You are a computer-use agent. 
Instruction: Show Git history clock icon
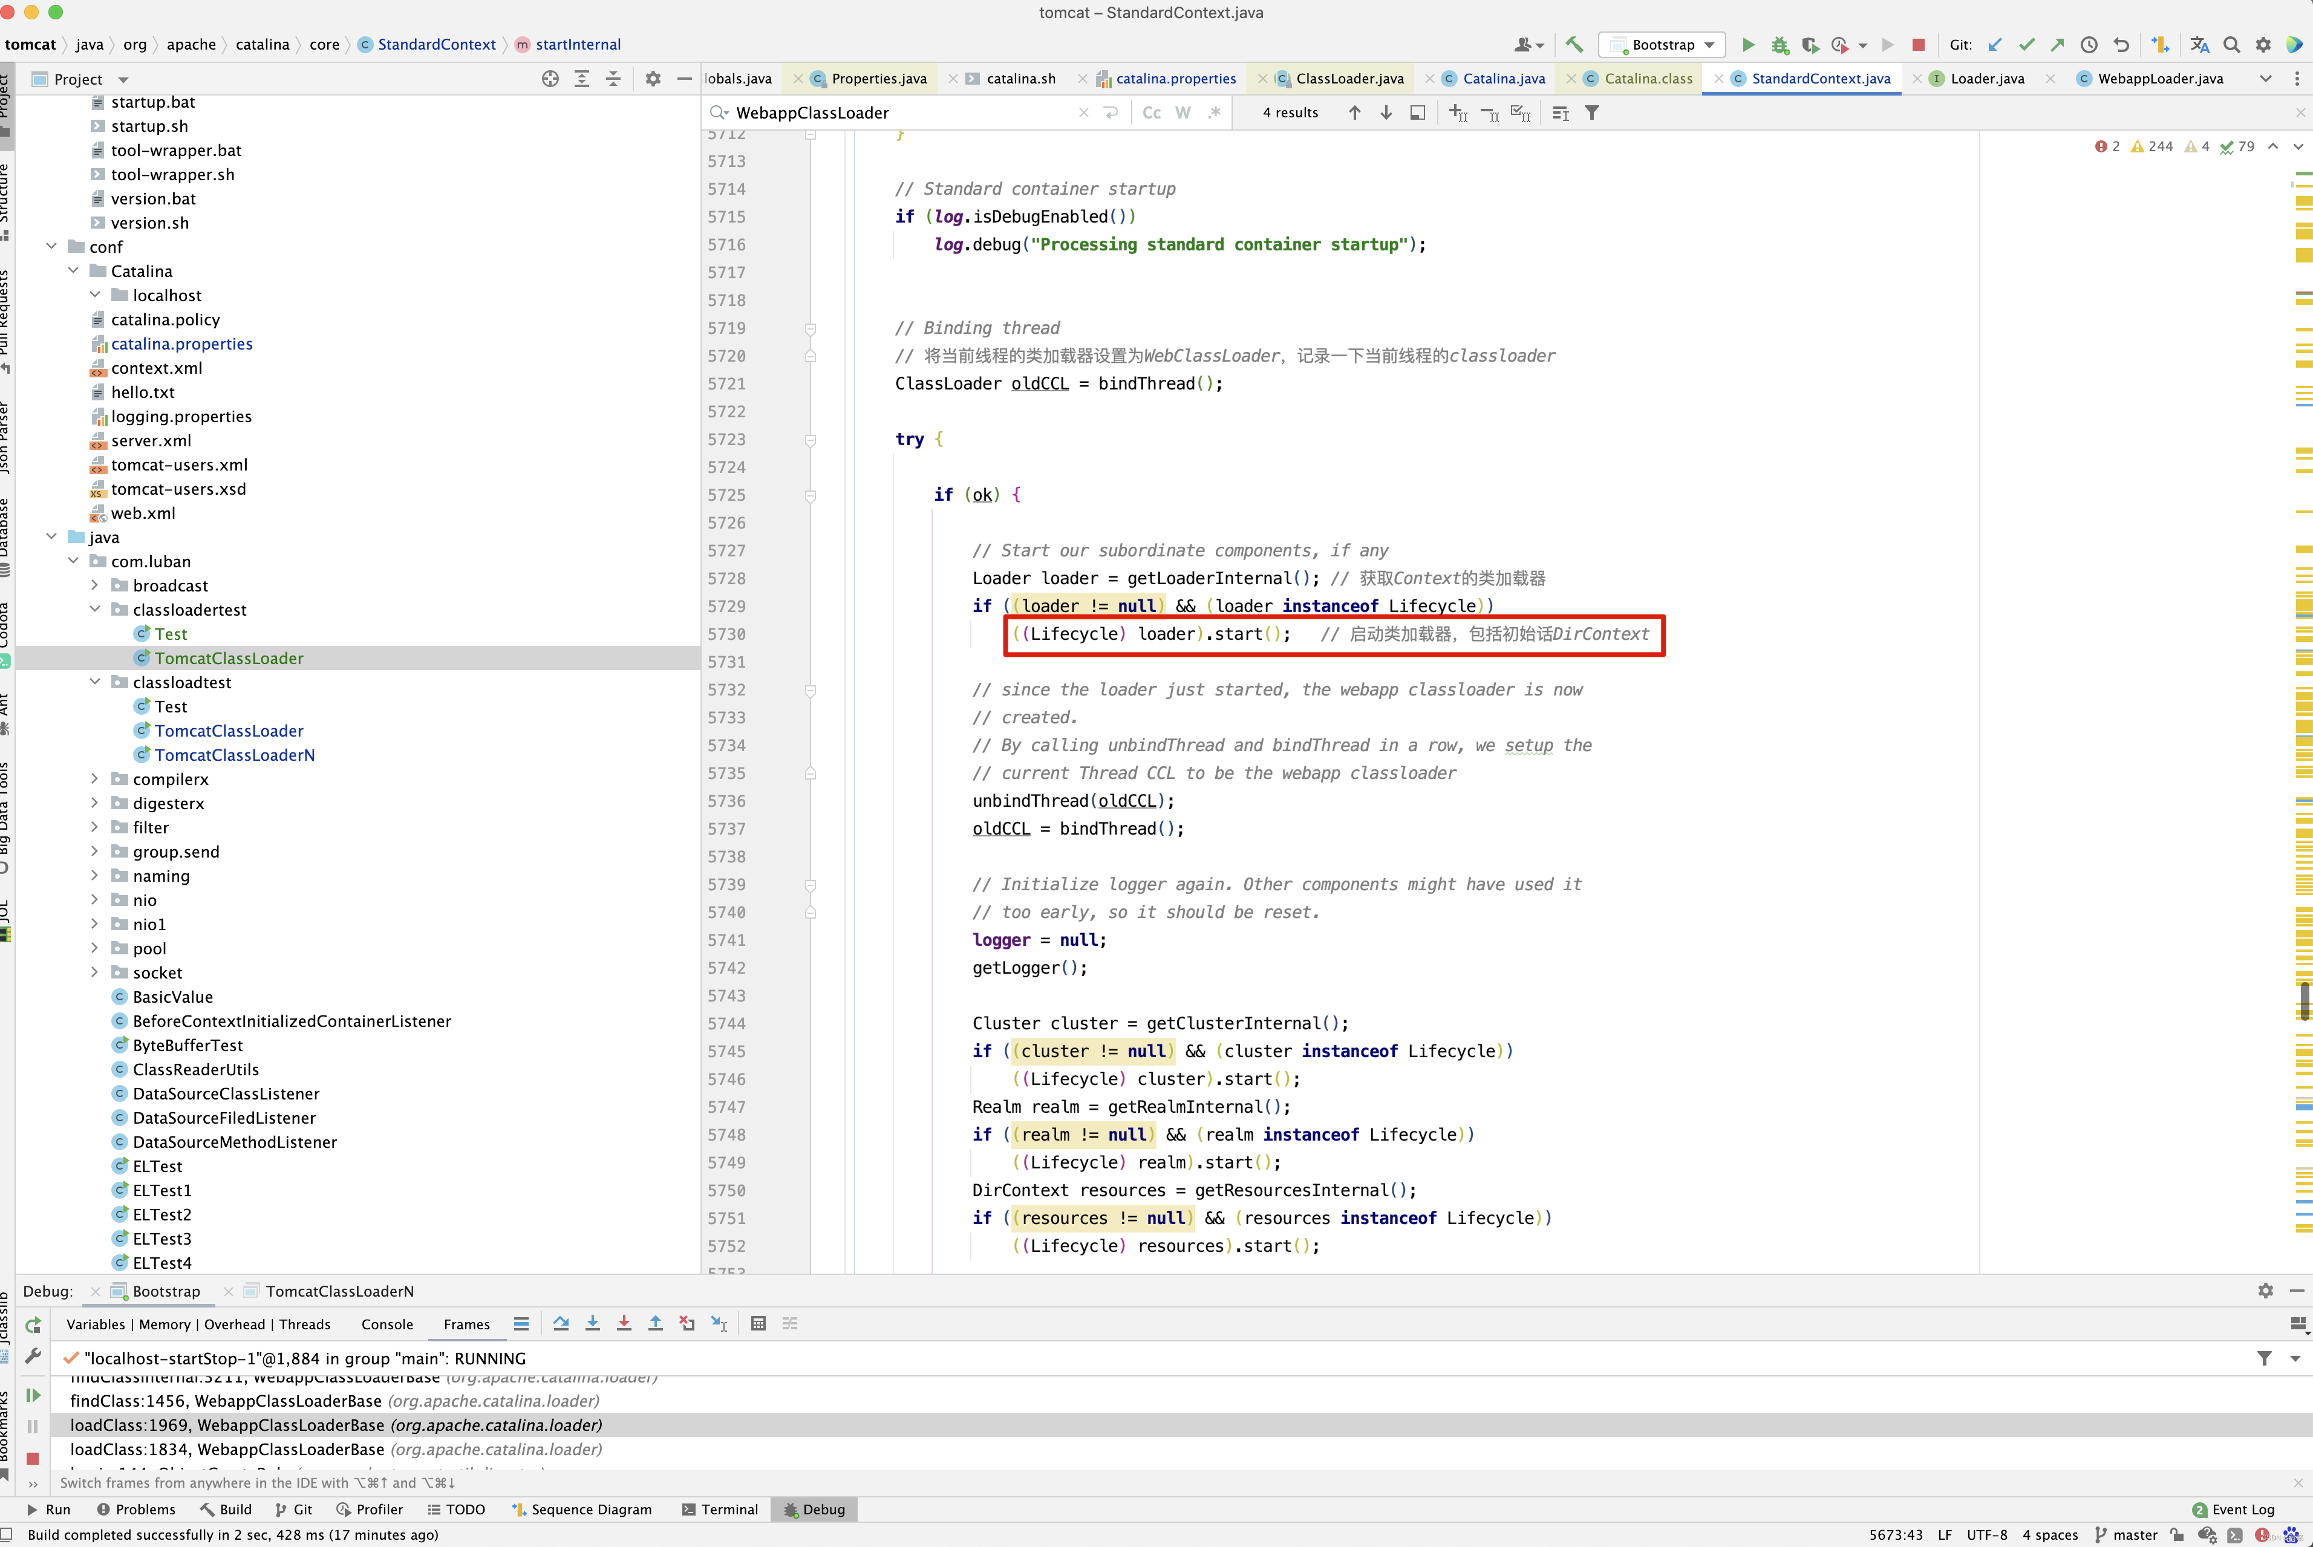(x=2089, y=44)
